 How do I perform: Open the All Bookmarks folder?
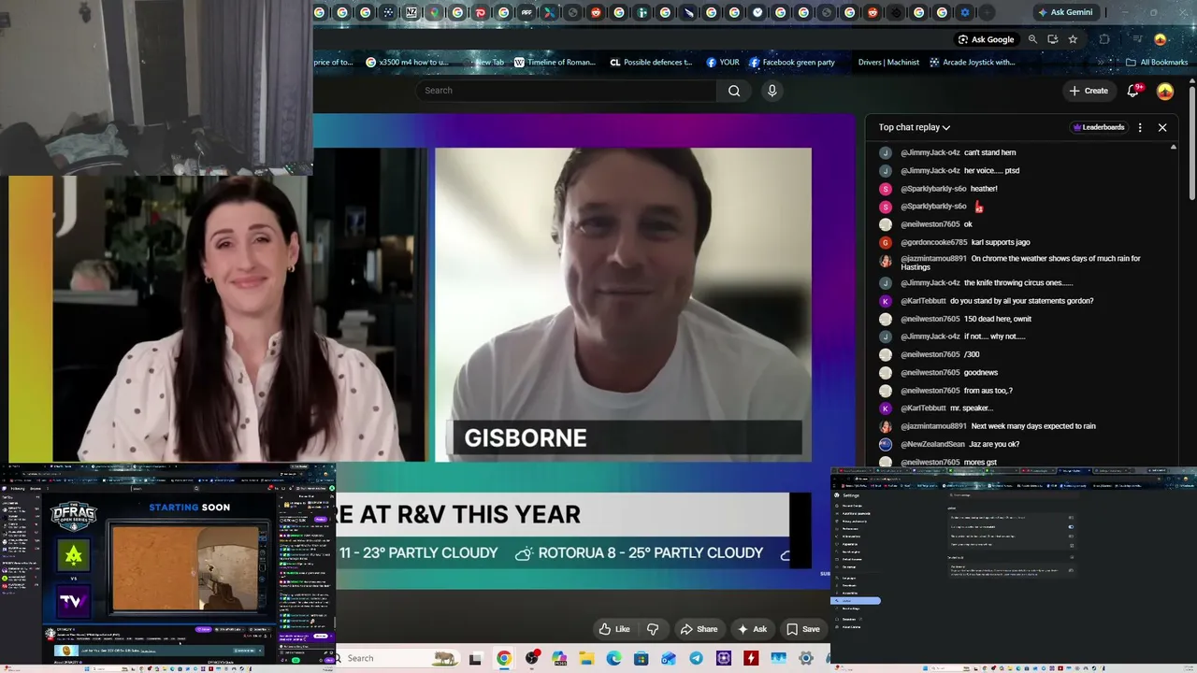click(1157, 63)
